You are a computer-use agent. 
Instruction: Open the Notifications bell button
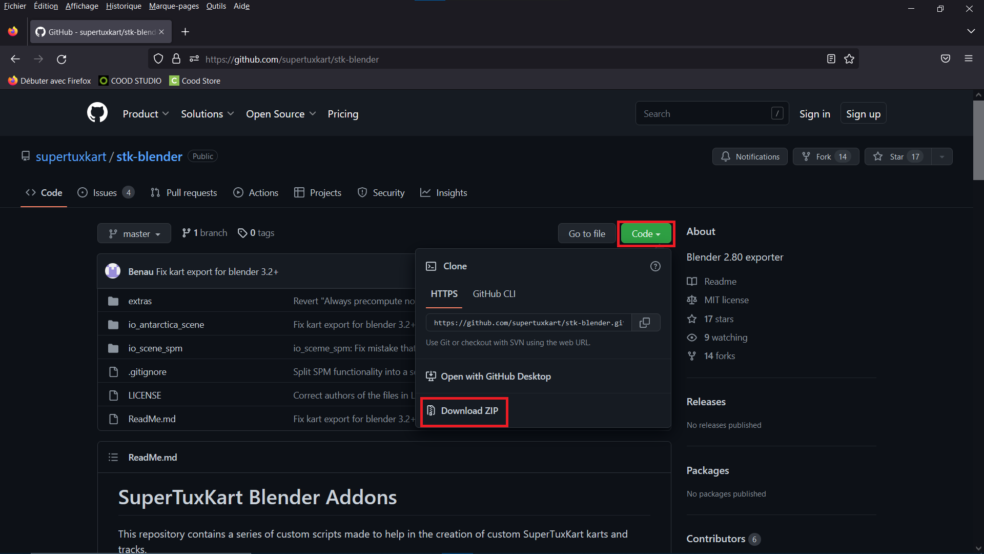(750, 156)
